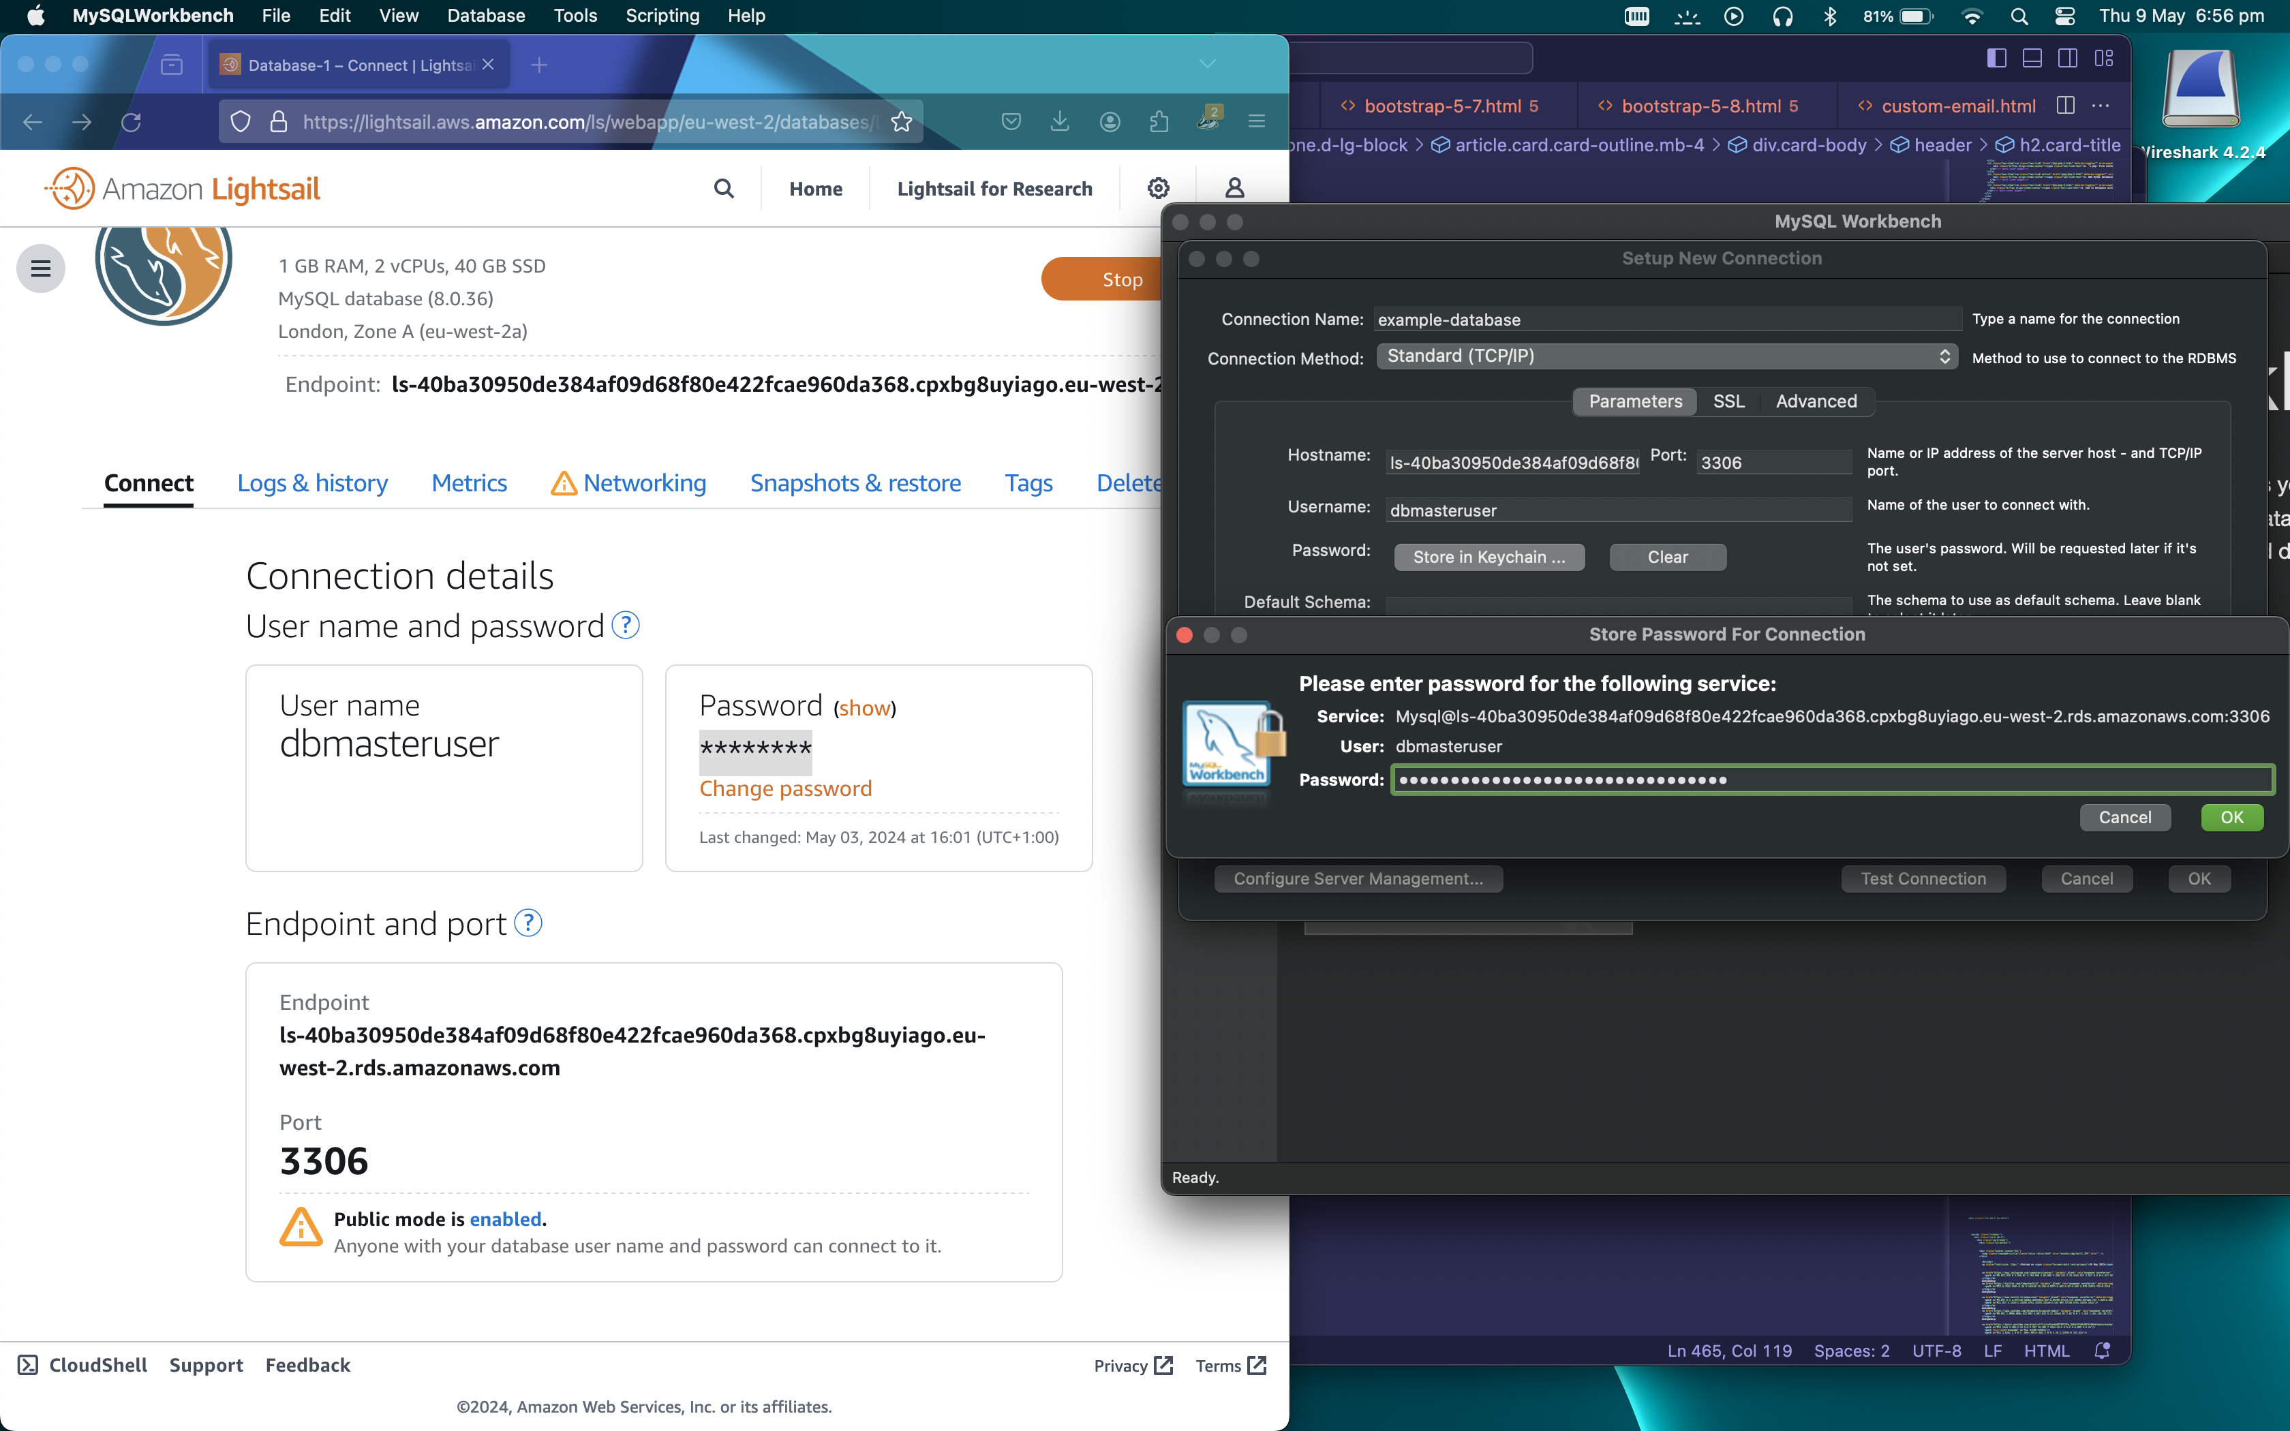Select the Parameters tab
This screenshot has height=1431, width=2290.
point(1635,401)
